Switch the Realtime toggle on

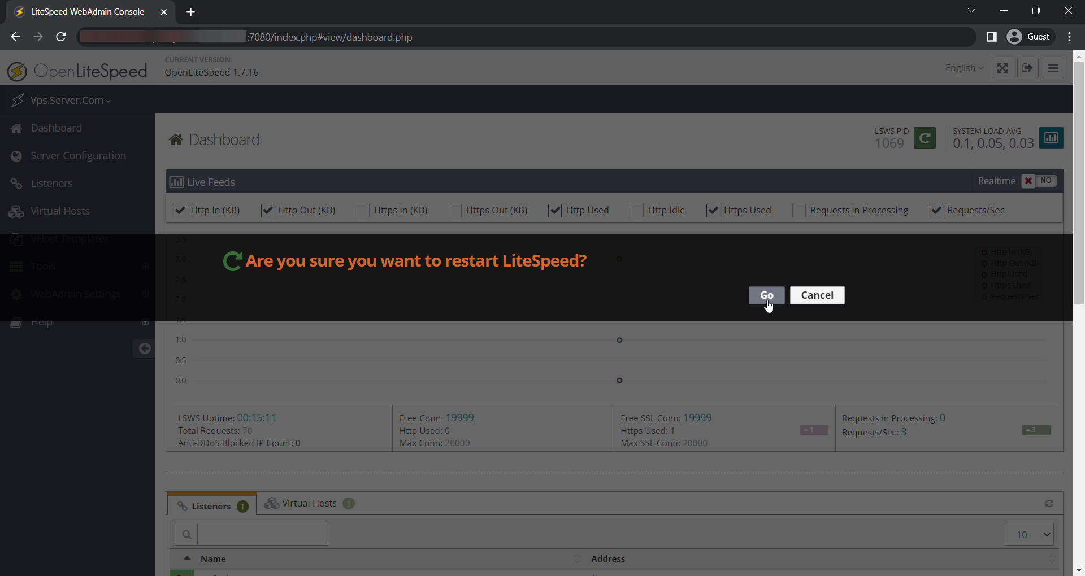coord(1039,181)
